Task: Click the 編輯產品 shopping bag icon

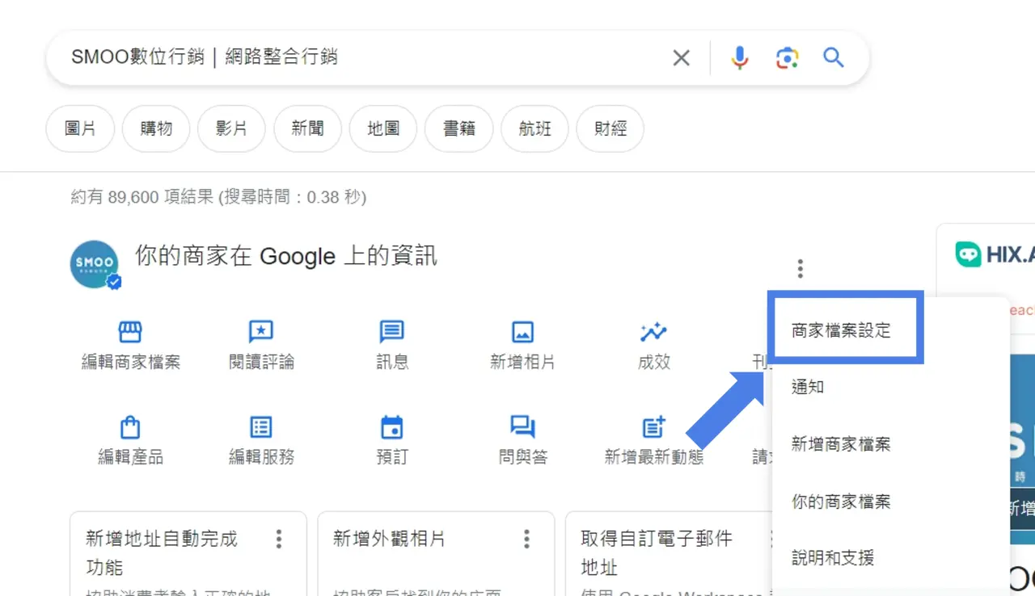Action: coord(130,427)
